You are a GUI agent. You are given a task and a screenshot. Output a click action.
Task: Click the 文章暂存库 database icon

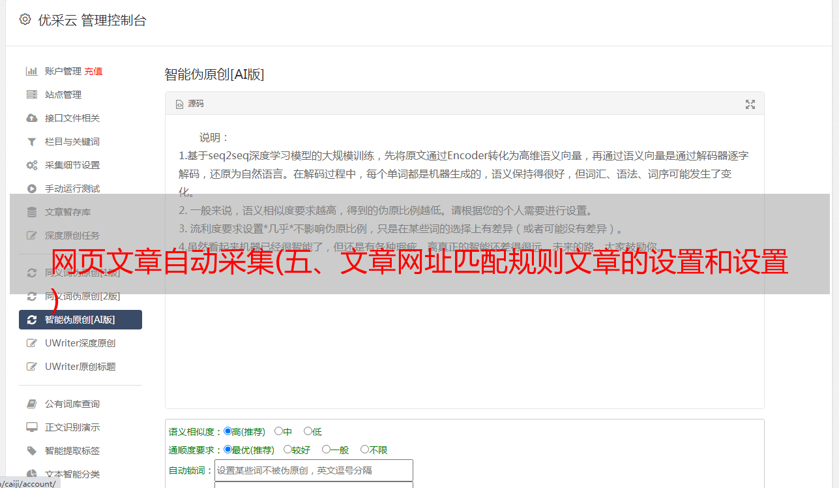[x=31, y=212]
